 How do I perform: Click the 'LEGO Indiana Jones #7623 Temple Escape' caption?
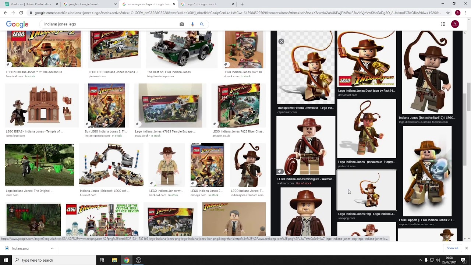click(x=165, y=131)
